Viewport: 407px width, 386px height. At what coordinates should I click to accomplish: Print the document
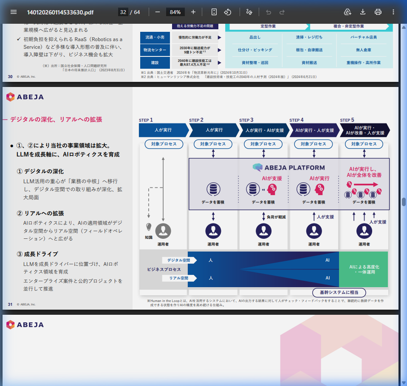click(378, 12)
